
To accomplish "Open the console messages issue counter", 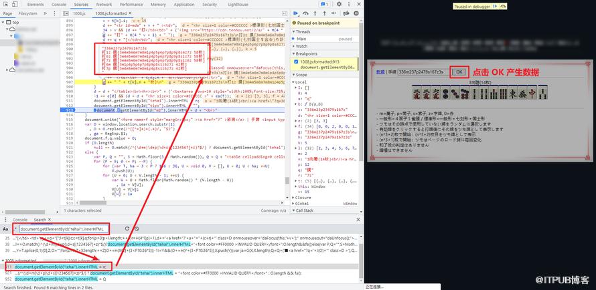I will pyautogui.click(x=324, y=4).
